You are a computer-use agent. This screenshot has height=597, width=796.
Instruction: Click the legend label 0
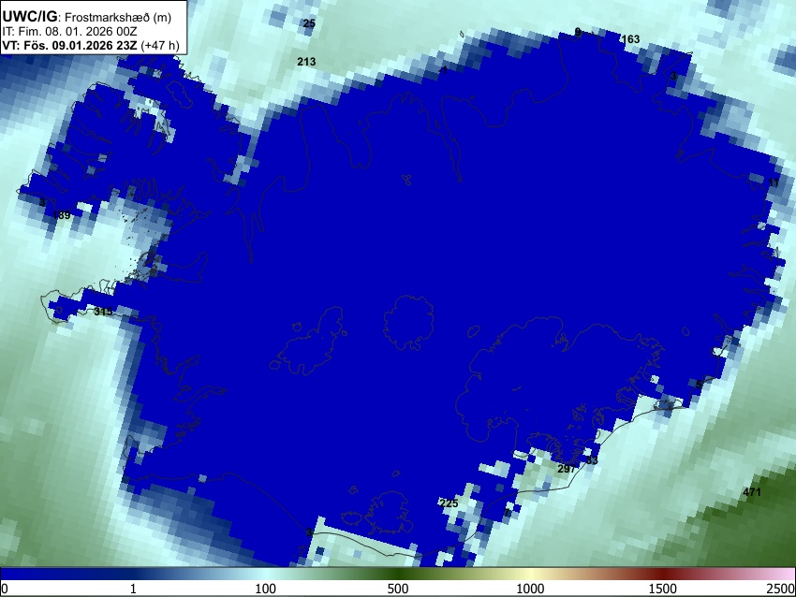tap(5, 589)
